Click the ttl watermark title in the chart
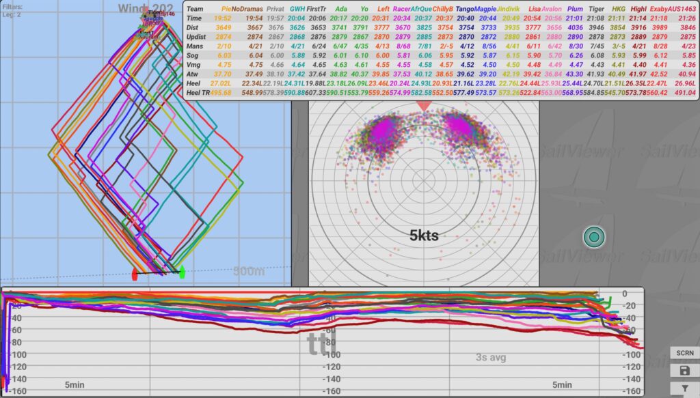 [321, 342]
